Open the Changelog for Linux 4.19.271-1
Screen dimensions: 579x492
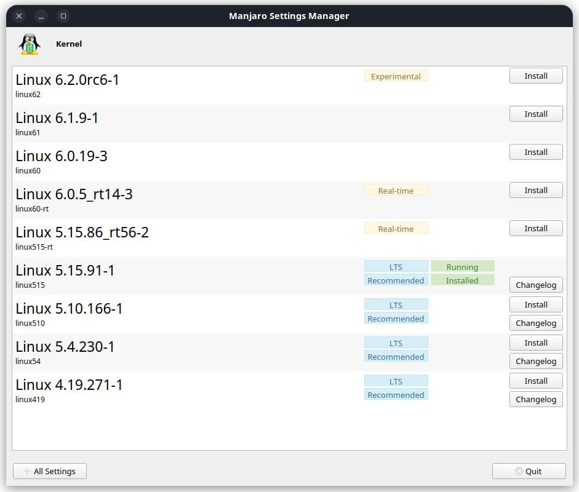coord(536,399)
